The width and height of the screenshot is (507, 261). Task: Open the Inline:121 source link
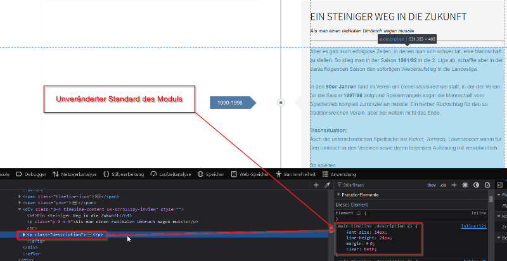[473, 226]
